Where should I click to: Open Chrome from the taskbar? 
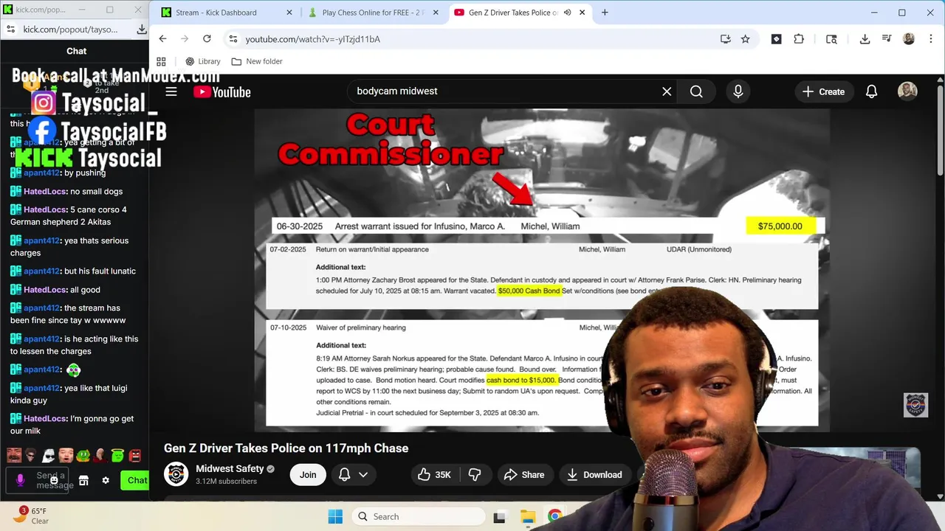(x=554, y=516)
